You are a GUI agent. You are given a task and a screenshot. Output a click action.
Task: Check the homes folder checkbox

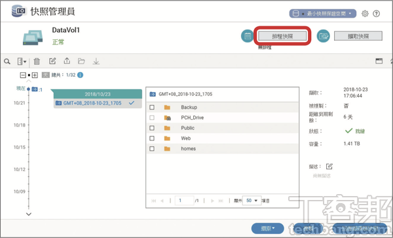(152, 149)
